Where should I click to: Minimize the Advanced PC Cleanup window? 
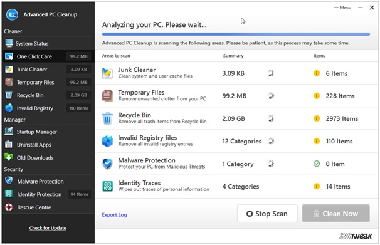(361, 8)
